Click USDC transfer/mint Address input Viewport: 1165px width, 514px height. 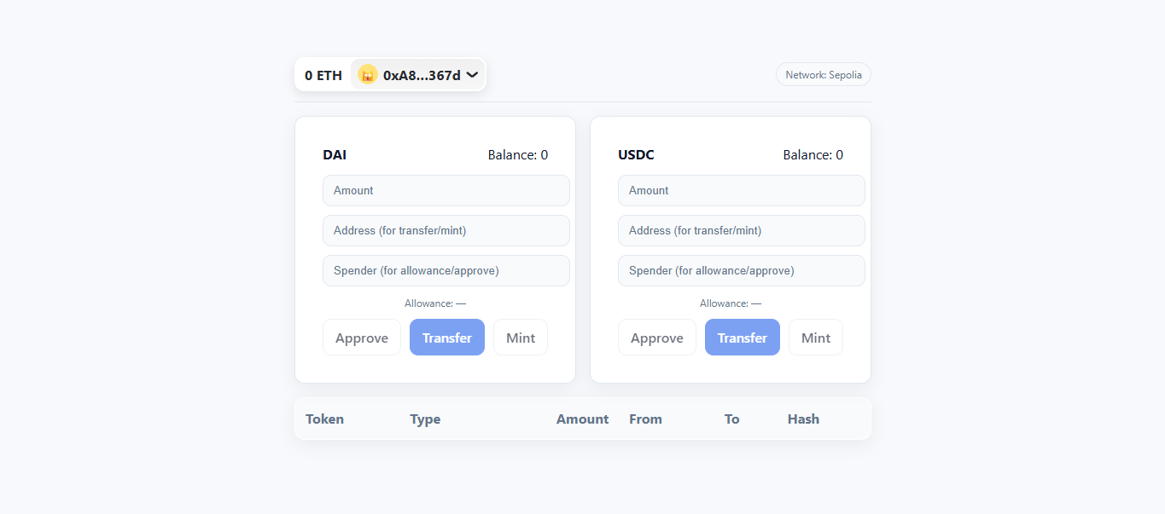pos(741,231)
